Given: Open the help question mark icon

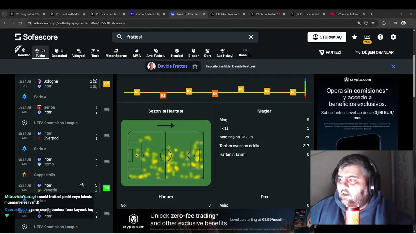Looking at the screenshot, I should point(380,37).
